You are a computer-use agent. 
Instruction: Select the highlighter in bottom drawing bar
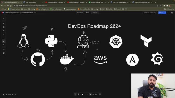(x=78, y=94)
